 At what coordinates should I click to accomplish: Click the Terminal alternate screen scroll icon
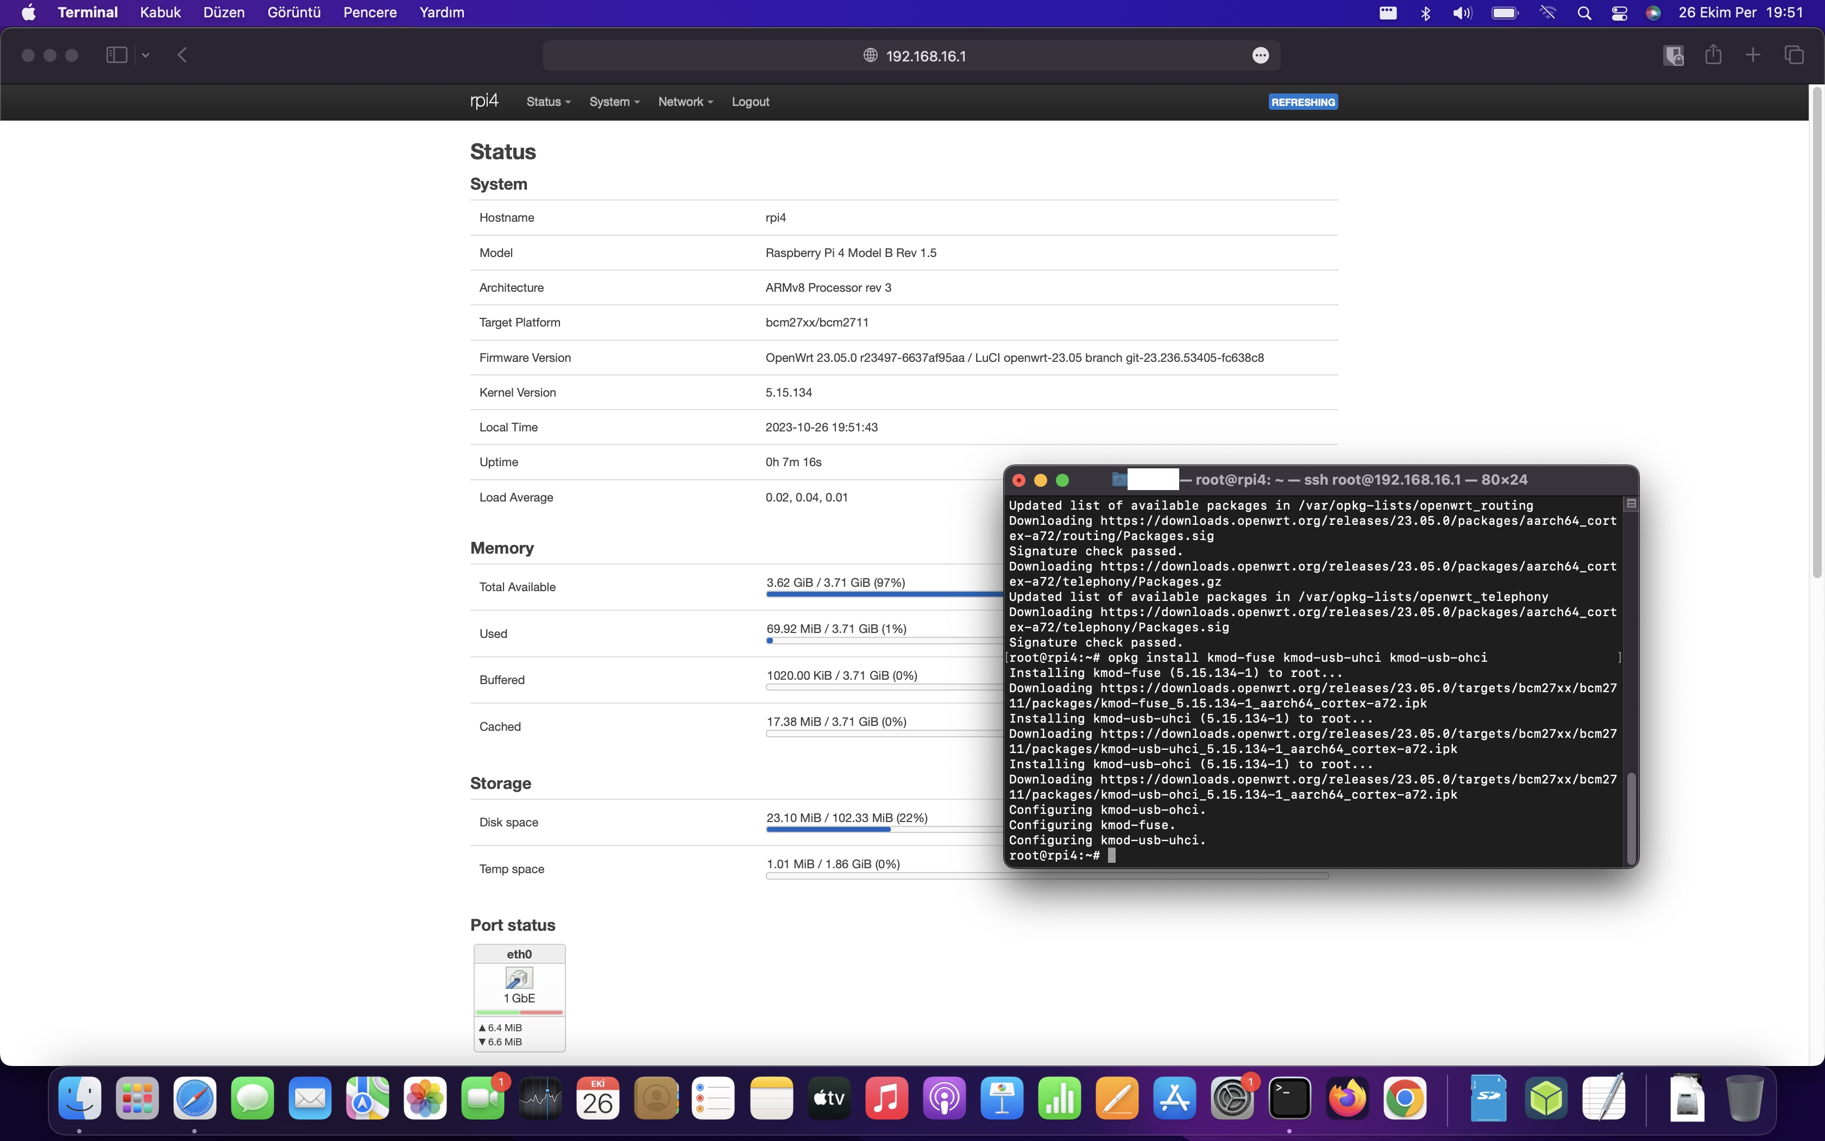(x=1631, y=503)
